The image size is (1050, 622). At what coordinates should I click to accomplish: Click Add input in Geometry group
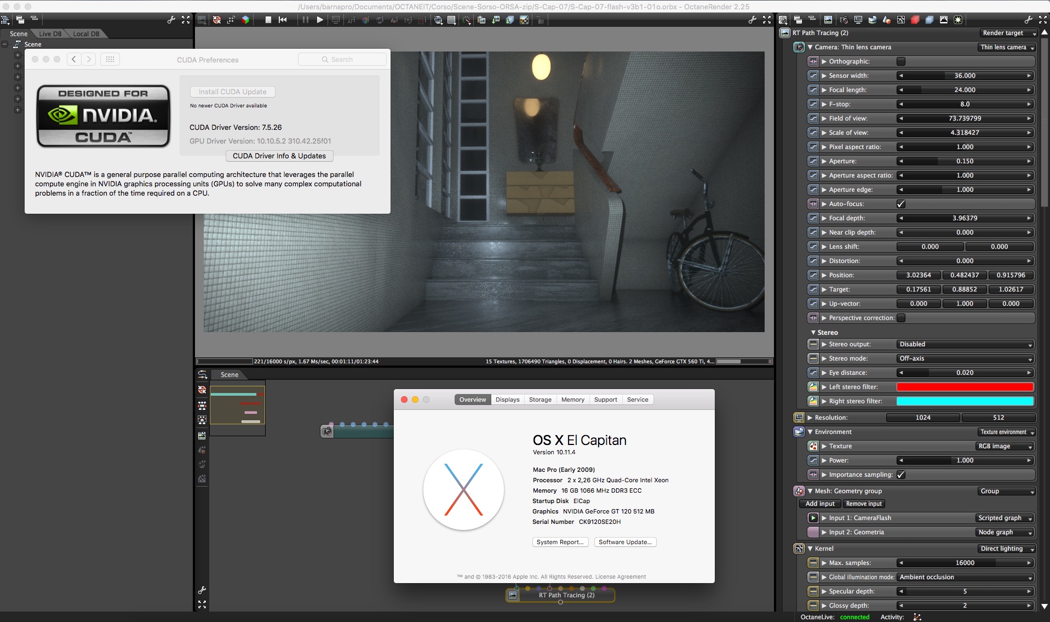click(820, 504)
